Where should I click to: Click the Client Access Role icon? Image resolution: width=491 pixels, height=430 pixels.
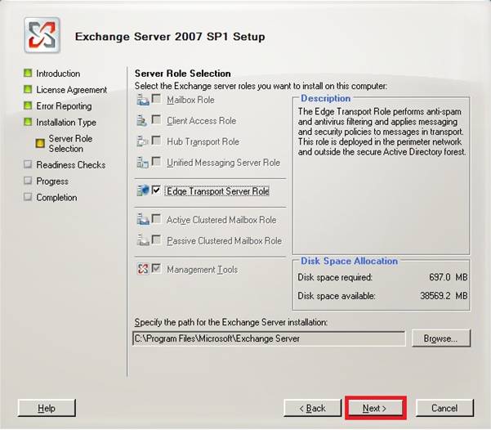[141, 120]
